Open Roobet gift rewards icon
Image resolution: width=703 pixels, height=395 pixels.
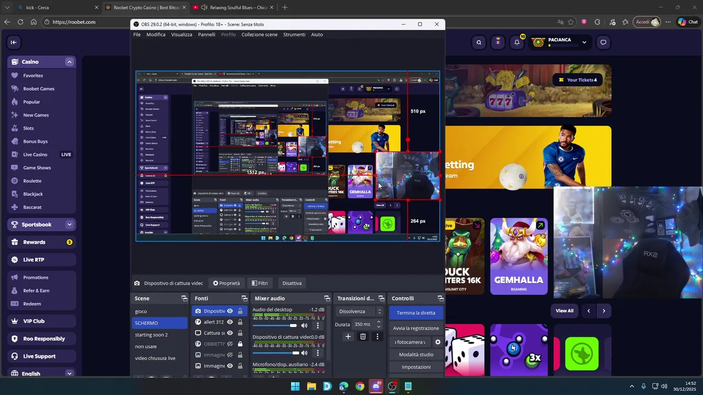coord(498,42)
